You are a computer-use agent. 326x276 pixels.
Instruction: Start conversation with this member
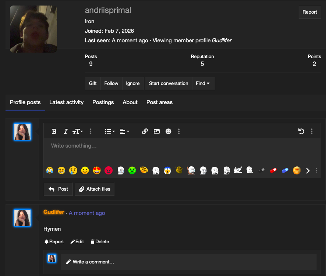point(169,84)
